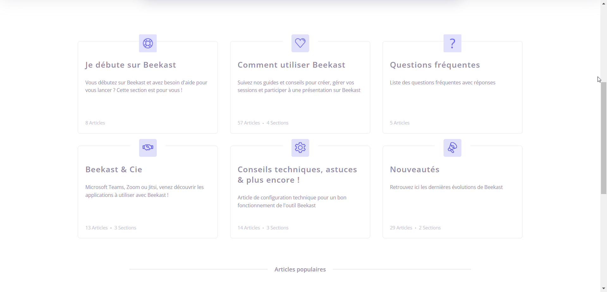Click the gear icon for Conseils techniques
This screenshot has height=292, width=607.
(300, 148)
